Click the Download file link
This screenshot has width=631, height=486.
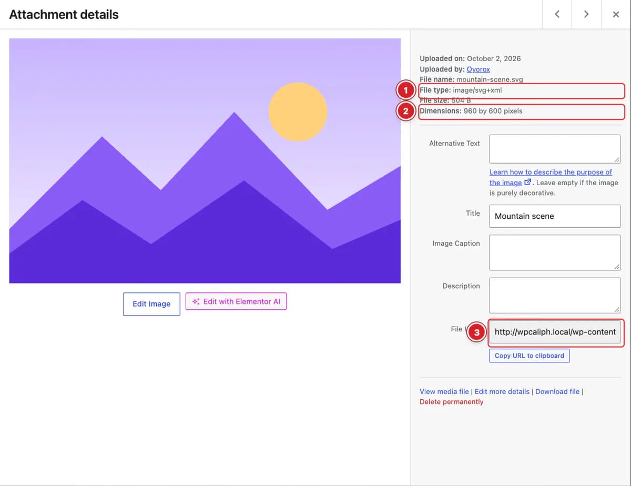pos(557,391)
